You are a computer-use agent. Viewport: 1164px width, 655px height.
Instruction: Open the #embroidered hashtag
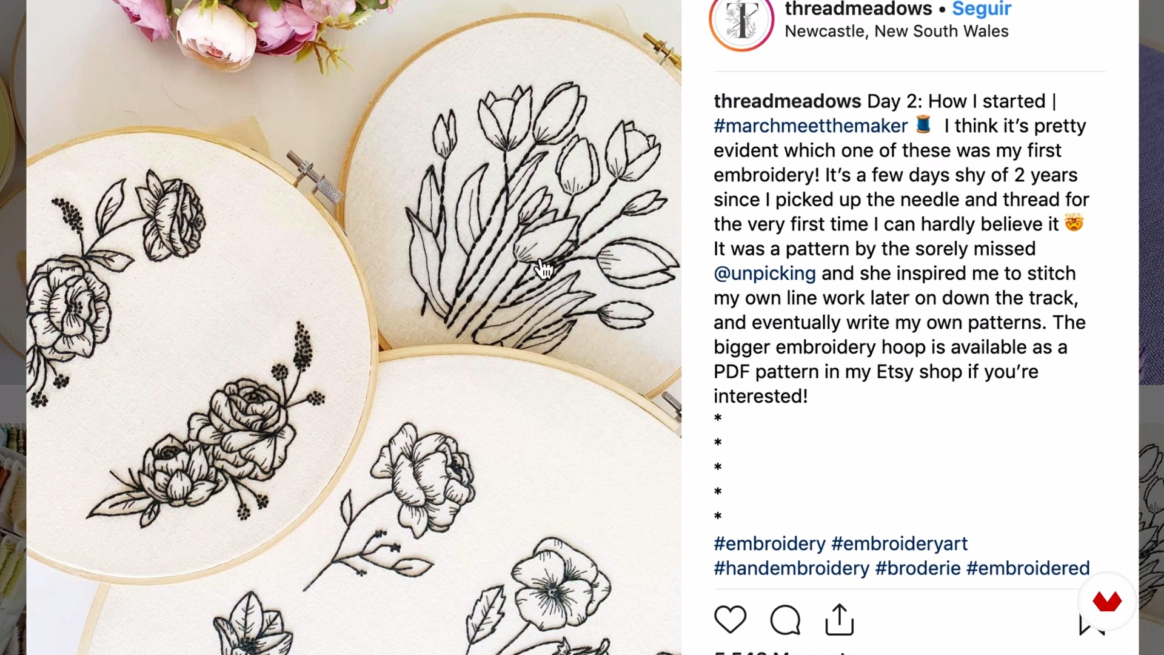coord(1028,568)
